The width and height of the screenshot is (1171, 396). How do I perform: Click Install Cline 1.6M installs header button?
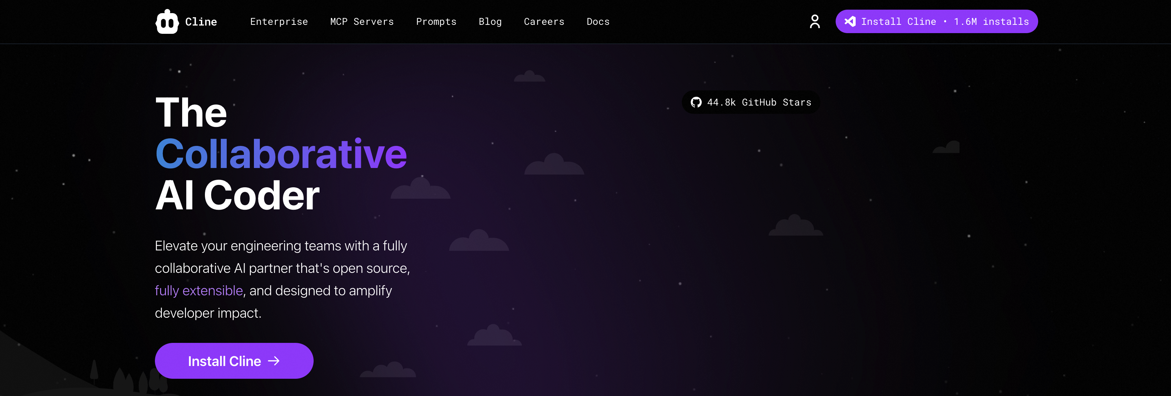point(936,21)
